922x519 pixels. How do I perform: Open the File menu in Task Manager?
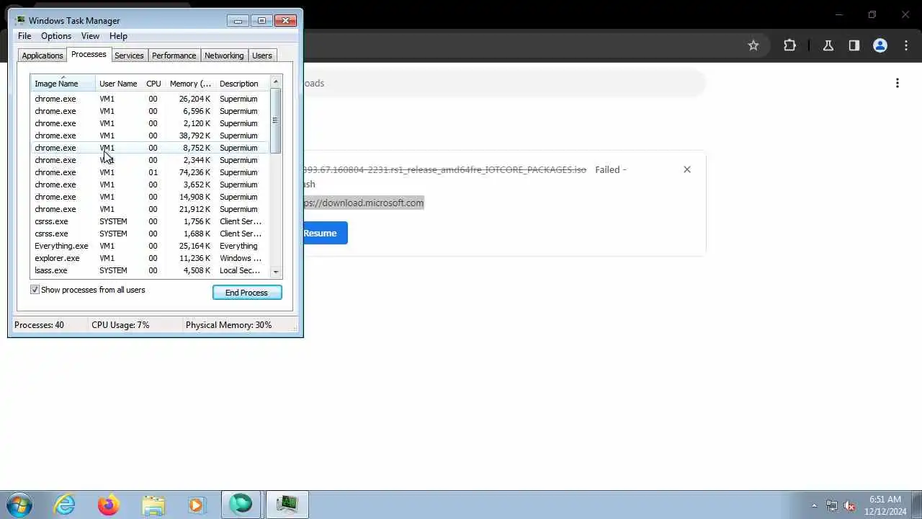pyautogui.click(x=24, y=36)
